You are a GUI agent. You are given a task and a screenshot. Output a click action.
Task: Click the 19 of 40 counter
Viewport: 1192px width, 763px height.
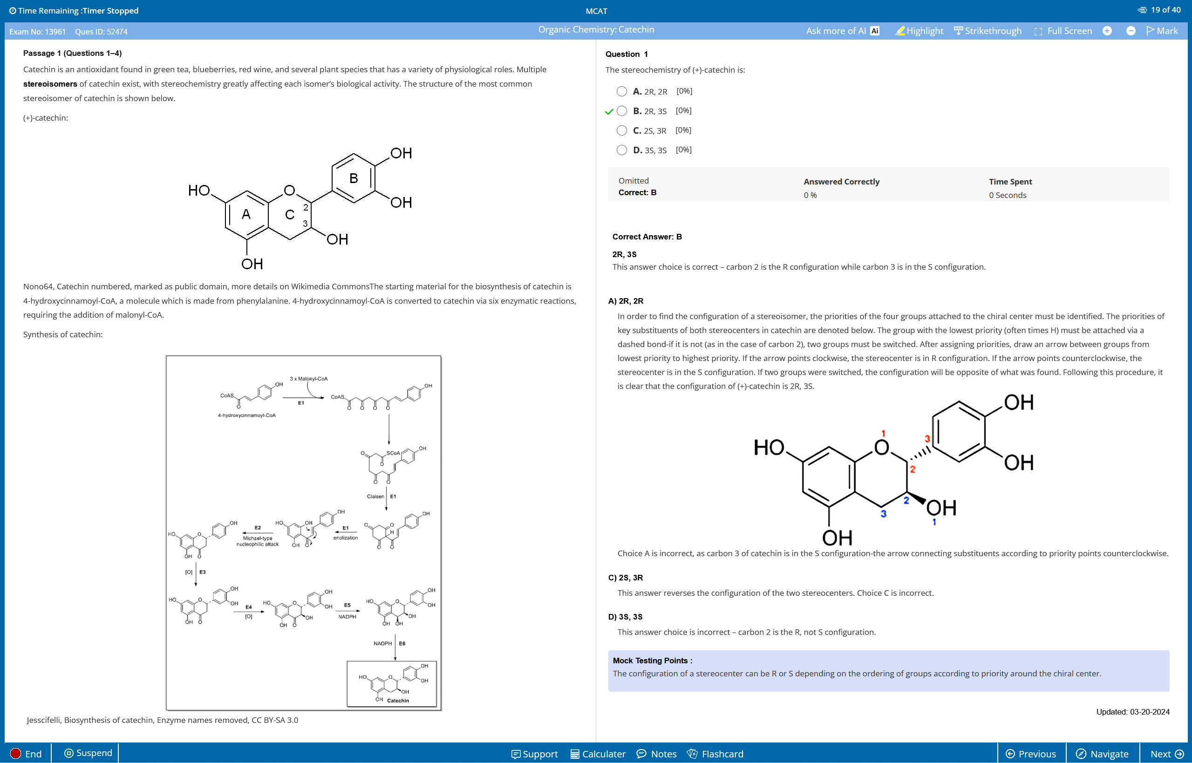click(1166, 10)
